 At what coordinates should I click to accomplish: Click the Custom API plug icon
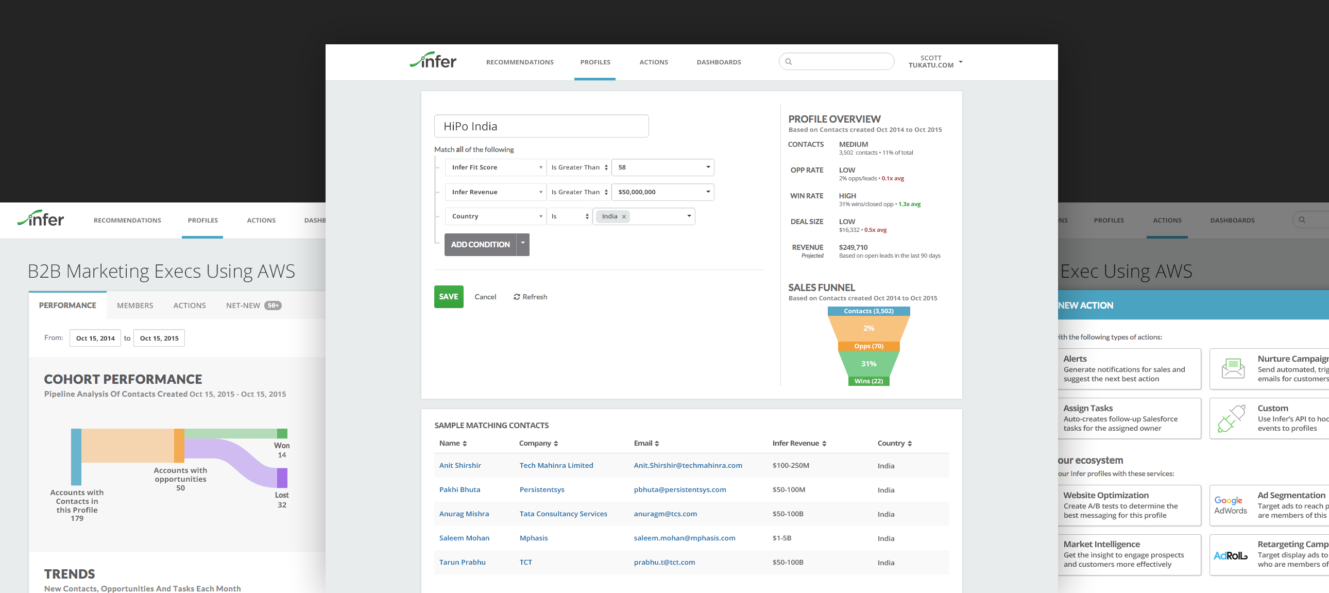pos(1231,418)
